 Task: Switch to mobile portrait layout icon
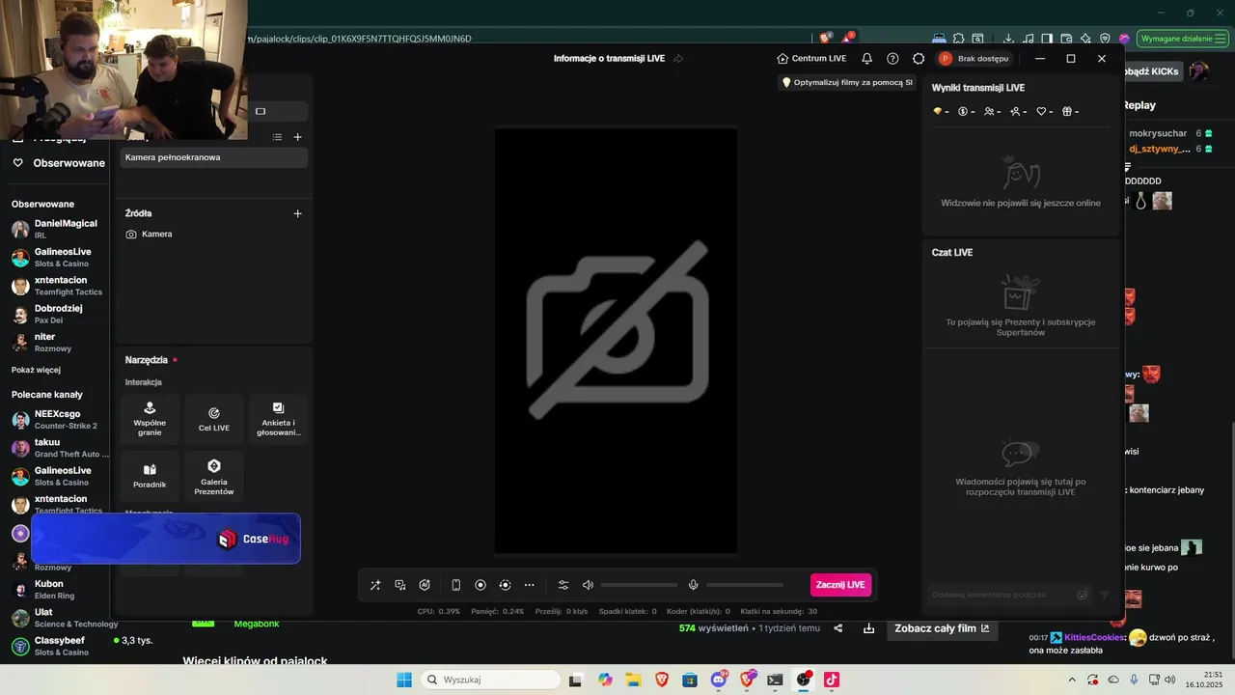point(455,585)
